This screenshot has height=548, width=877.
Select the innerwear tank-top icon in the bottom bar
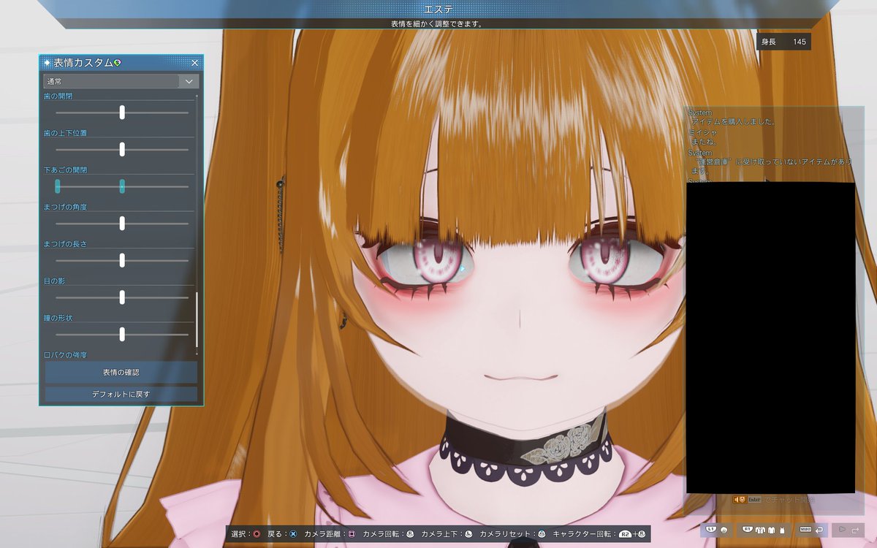tap(783, 529)
